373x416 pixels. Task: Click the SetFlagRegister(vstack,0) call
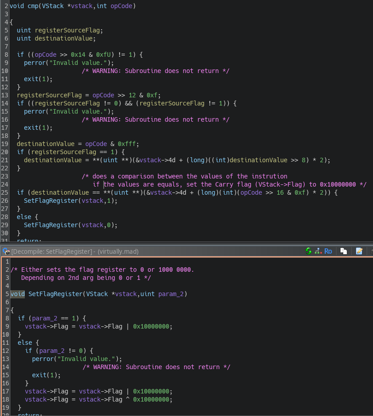click(70, 225)
